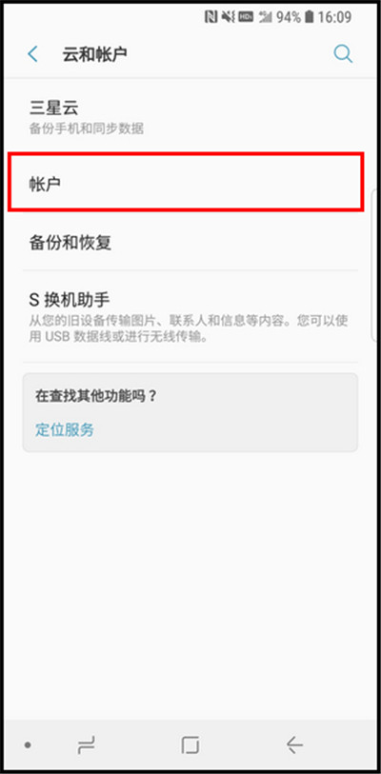Tap the muted sound status icon
The width and height of the screenshot is (381, 774).
228,17
